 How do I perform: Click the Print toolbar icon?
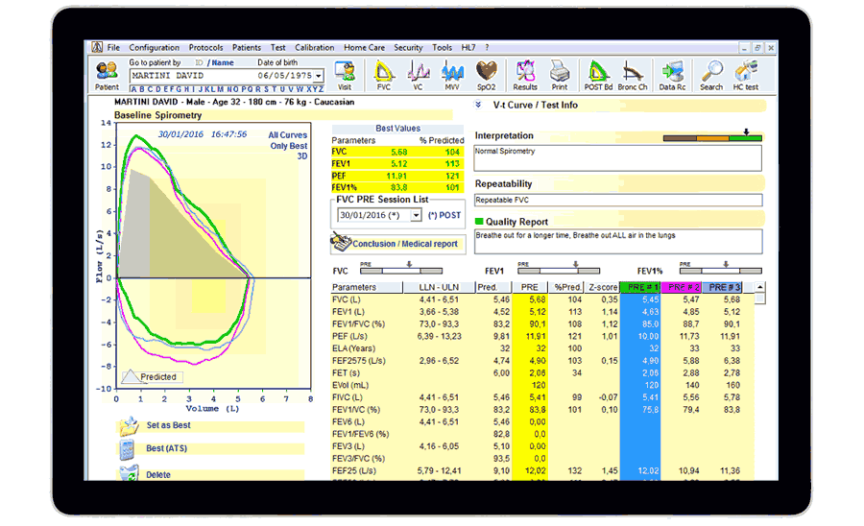559,75
